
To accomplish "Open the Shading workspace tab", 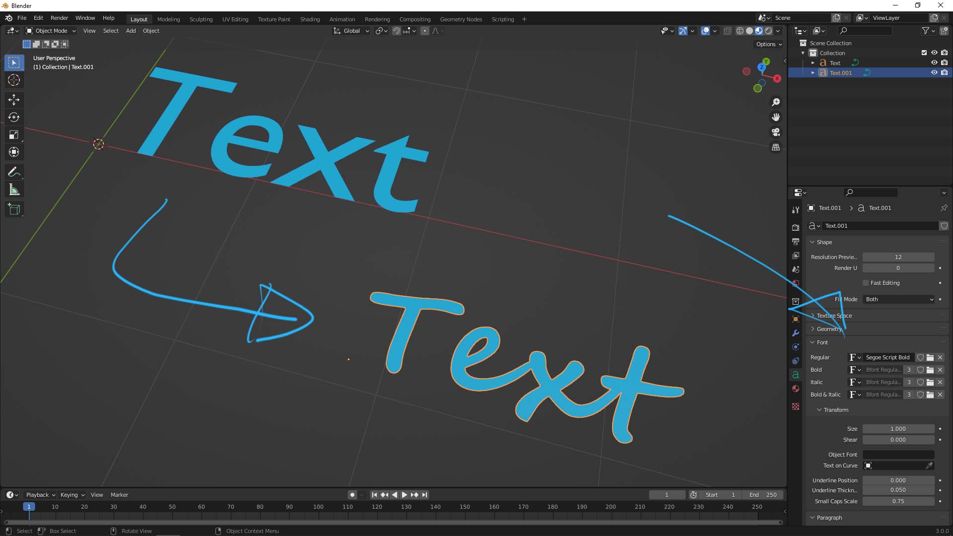I will [309, 19].
